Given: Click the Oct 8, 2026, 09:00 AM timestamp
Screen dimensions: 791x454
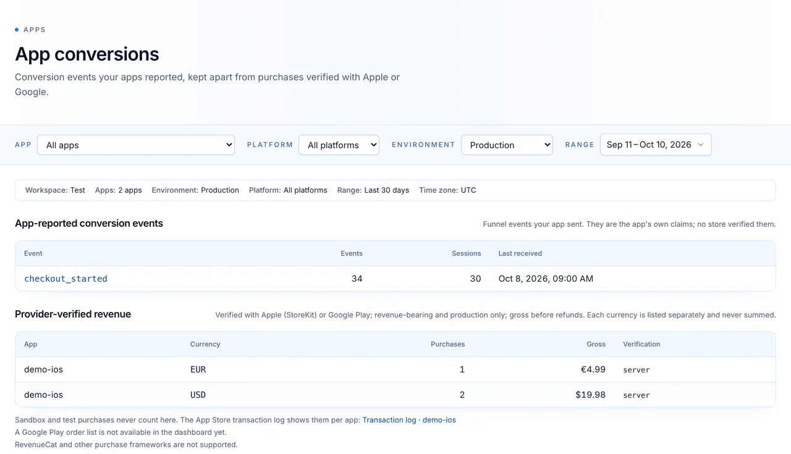Looking at the screenshot, I should [546, 279].
